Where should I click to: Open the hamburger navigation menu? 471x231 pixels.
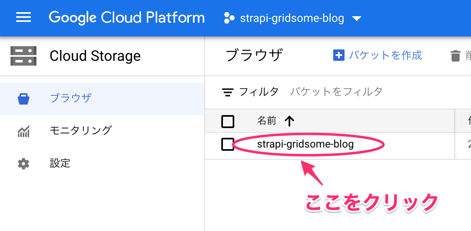pos(24,18)
